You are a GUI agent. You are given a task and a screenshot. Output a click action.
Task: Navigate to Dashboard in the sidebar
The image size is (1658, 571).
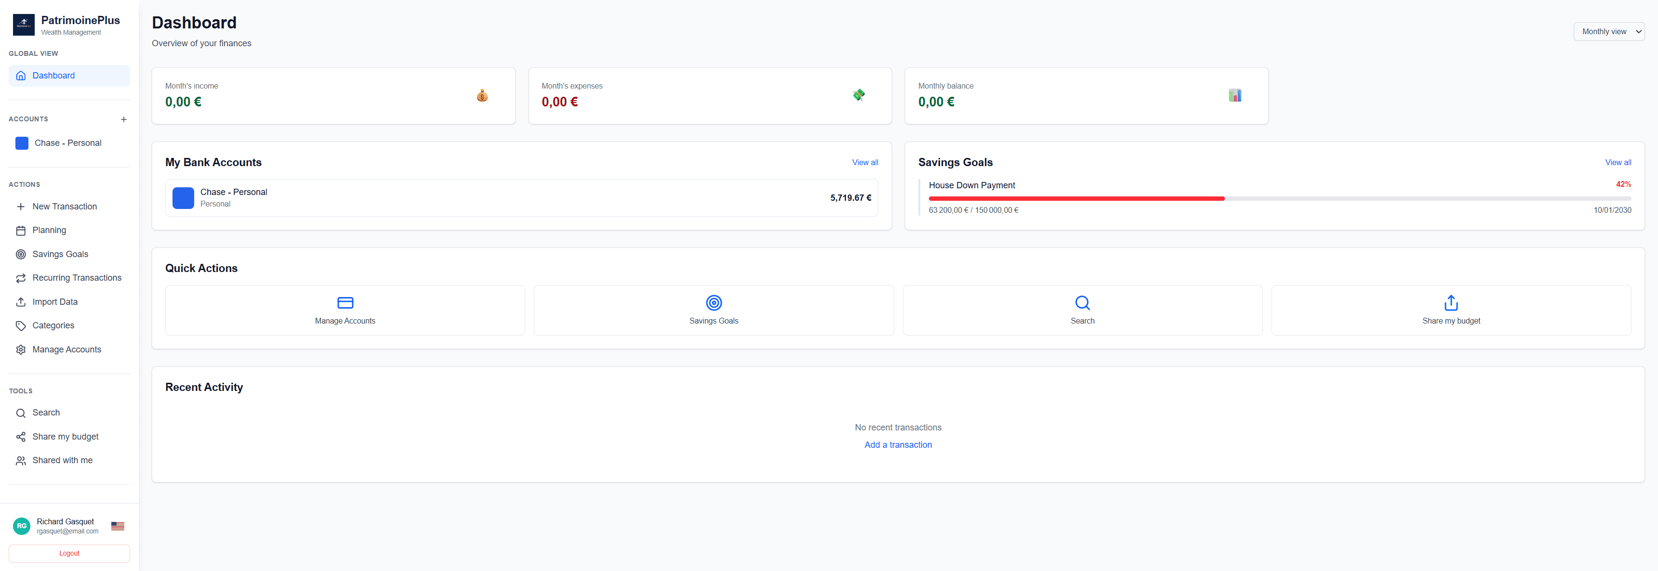[53, 75]
